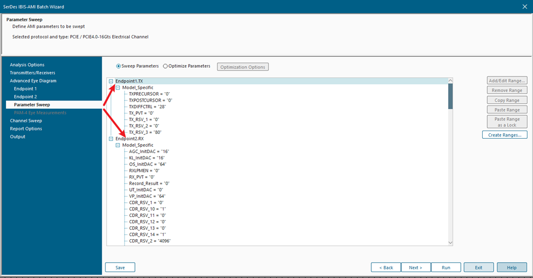This screenshot has height=278, width=533.
Task: Select Report Options in the sidebar
Action: click(x=26, y=129)
